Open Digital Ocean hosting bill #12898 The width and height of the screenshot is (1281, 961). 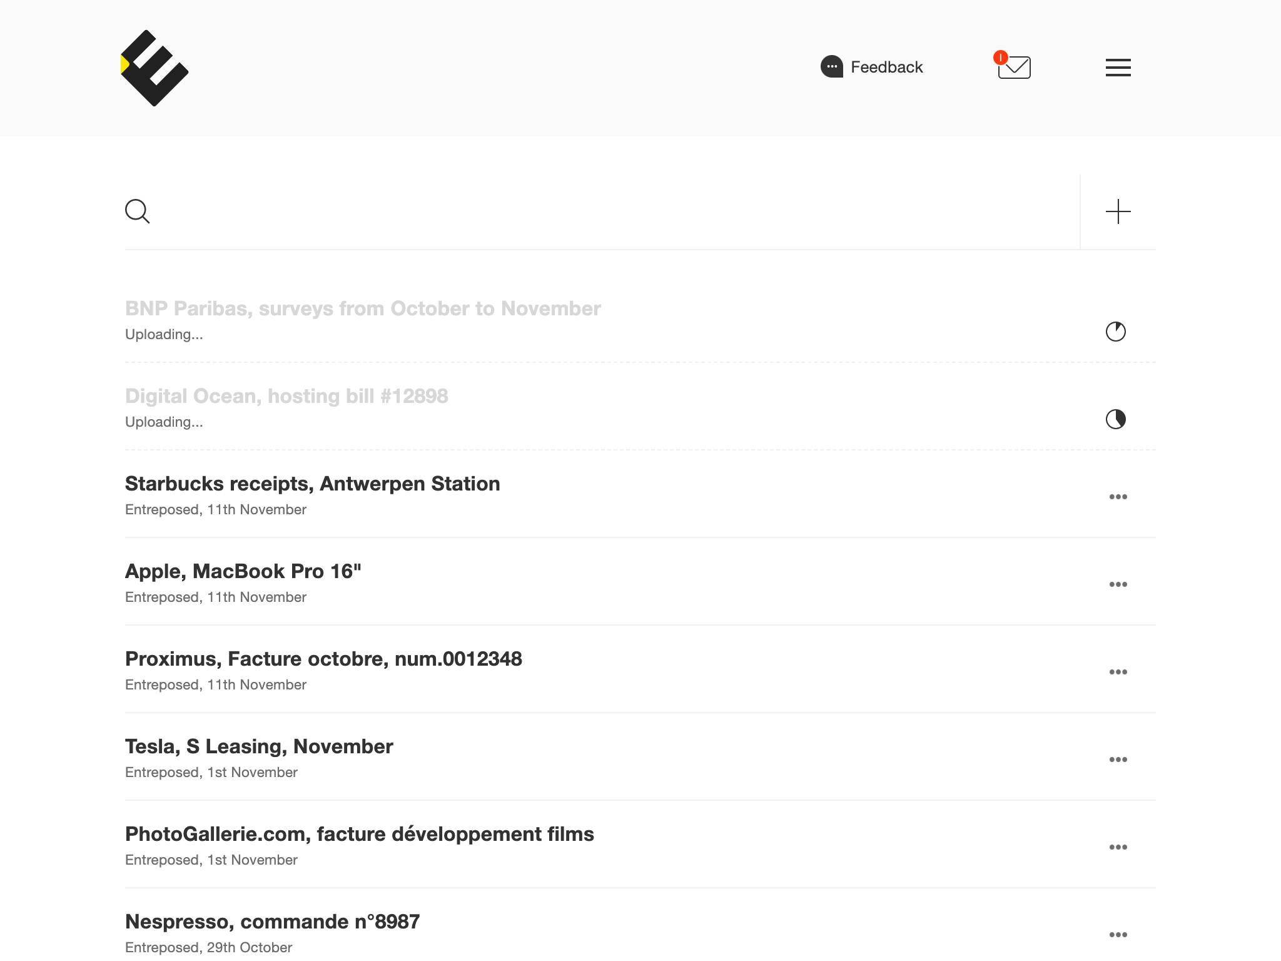[286, 396]
